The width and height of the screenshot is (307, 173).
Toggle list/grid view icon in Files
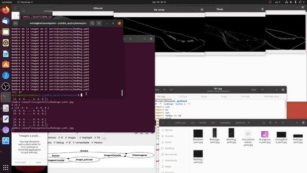[x=271, y=123]
